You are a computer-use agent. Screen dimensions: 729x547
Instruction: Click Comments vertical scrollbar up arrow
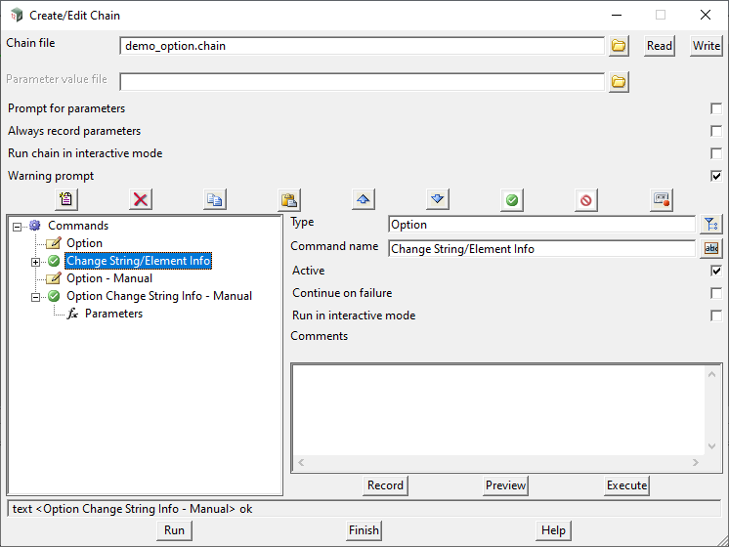[x=711, y=374]
